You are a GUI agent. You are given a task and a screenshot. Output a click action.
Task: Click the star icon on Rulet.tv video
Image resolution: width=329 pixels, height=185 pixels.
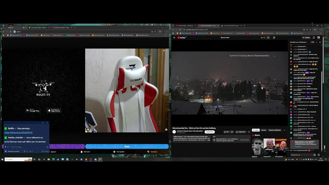[x=164, y=50]
